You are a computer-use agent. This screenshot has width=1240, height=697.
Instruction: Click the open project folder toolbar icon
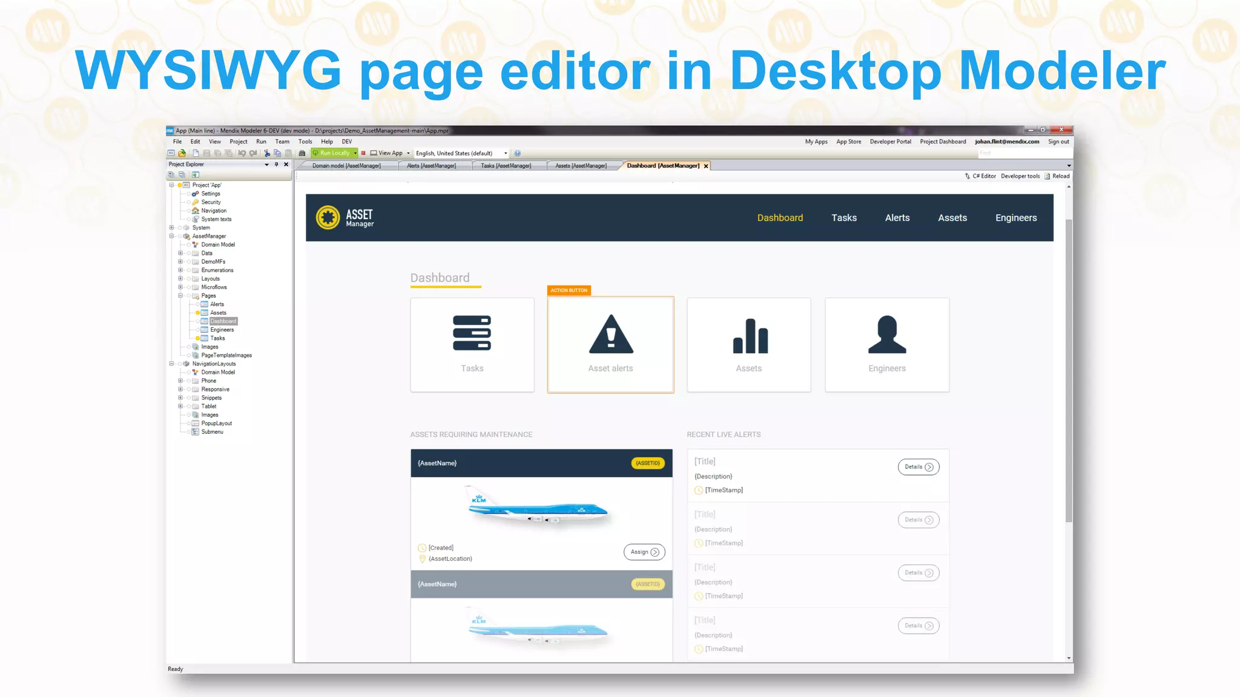pyautogui.click(x=182, y=153)
